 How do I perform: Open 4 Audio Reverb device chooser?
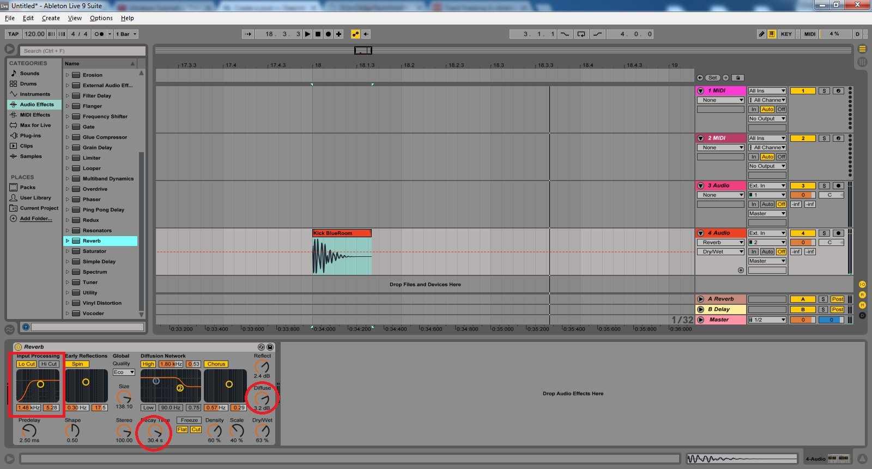pyautogui.click(x=720, y=243)
